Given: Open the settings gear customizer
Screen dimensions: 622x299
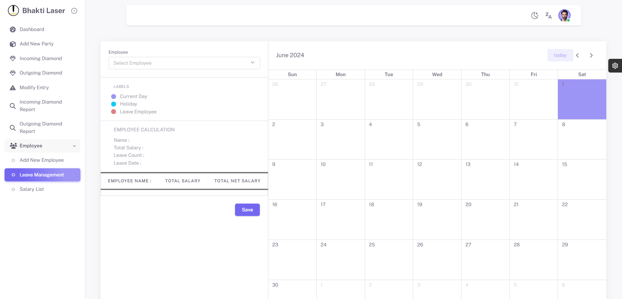Looking at the screenshot, I should (x=615, y=66).
